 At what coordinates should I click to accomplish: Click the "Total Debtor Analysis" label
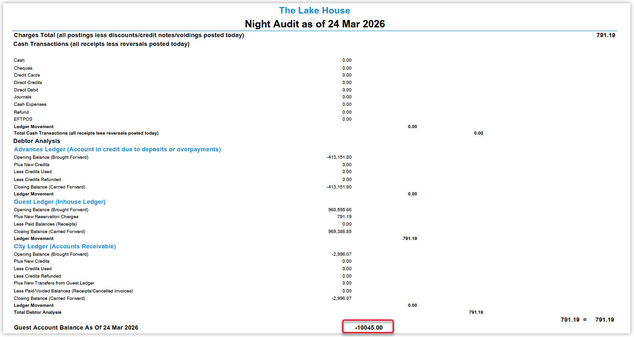click(38, 312)
